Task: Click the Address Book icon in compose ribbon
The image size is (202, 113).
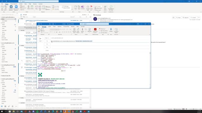Action: (x=74, y=31)
